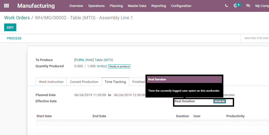Screen dimensions: 269x135
Task: Open the chat conversations icon
Action: (x=248, y=6)
